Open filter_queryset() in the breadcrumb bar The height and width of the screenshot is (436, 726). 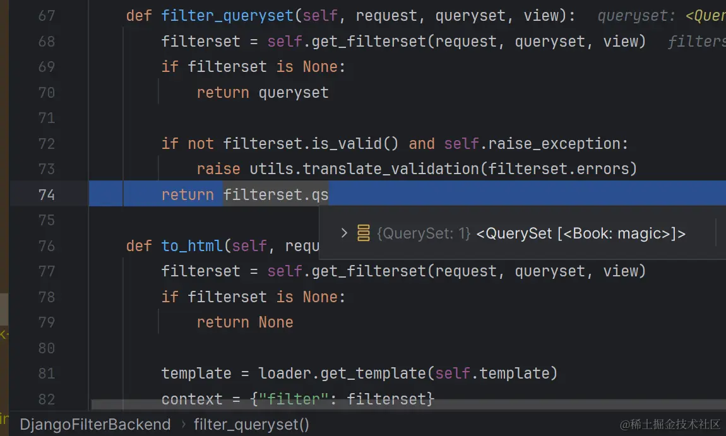251,425
